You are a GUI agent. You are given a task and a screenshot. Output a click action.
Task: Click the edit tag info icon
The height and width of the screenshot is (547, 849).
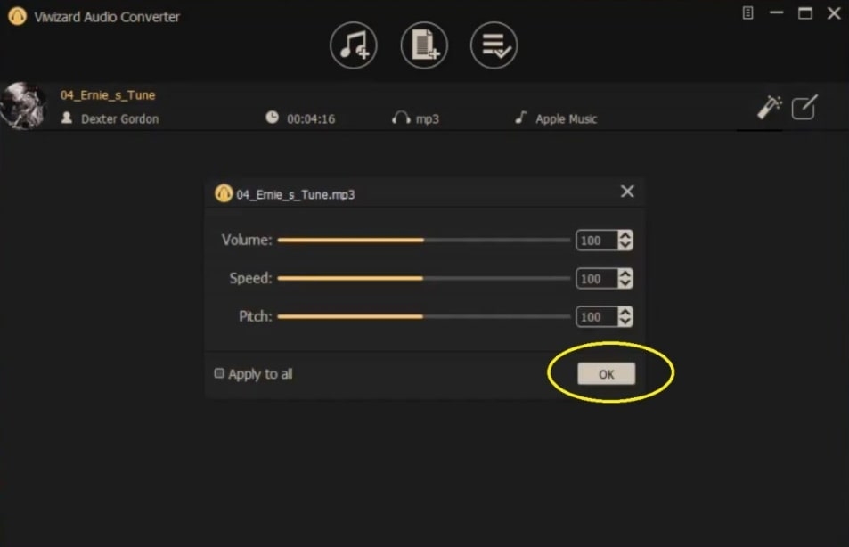(804, 107)
